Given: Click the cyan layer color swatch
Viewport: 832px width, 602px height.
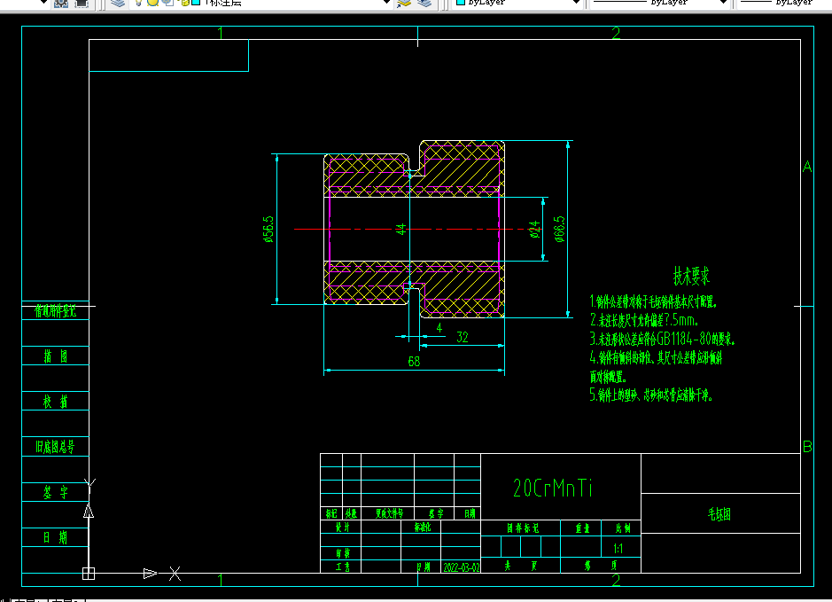Looking at the screenshot, I should point(196,2).
